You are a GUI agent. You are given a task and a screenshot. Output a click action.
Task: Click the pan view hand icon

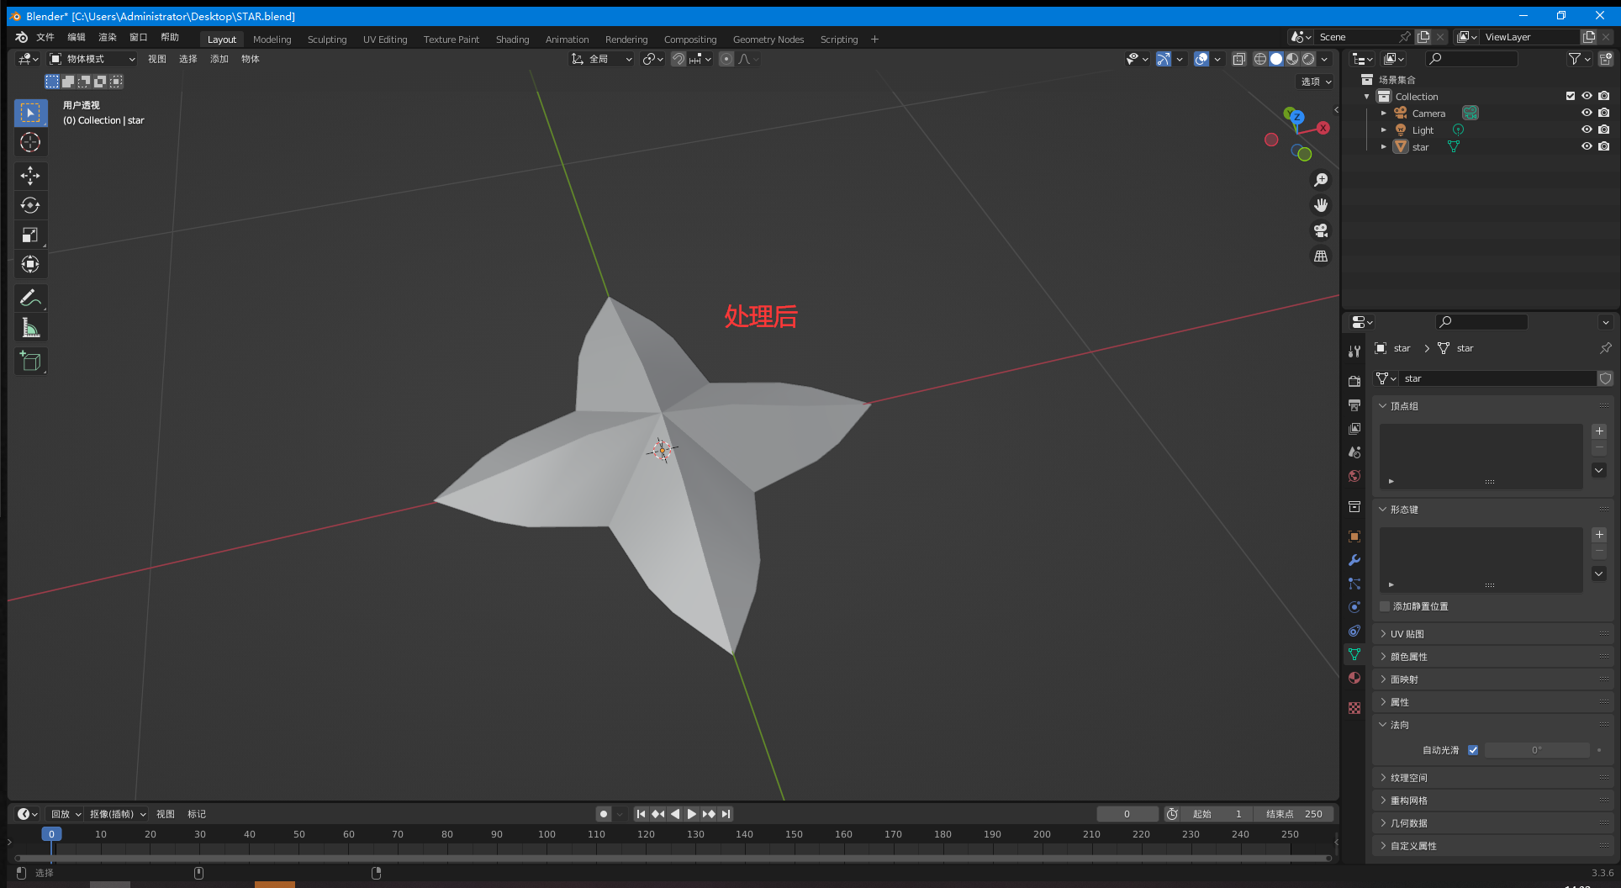click(x=1321, y=205)
